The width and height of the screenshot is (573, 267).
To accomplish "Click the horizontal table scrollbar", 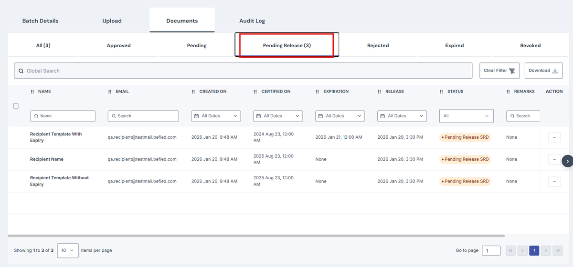I will (256, 236).
